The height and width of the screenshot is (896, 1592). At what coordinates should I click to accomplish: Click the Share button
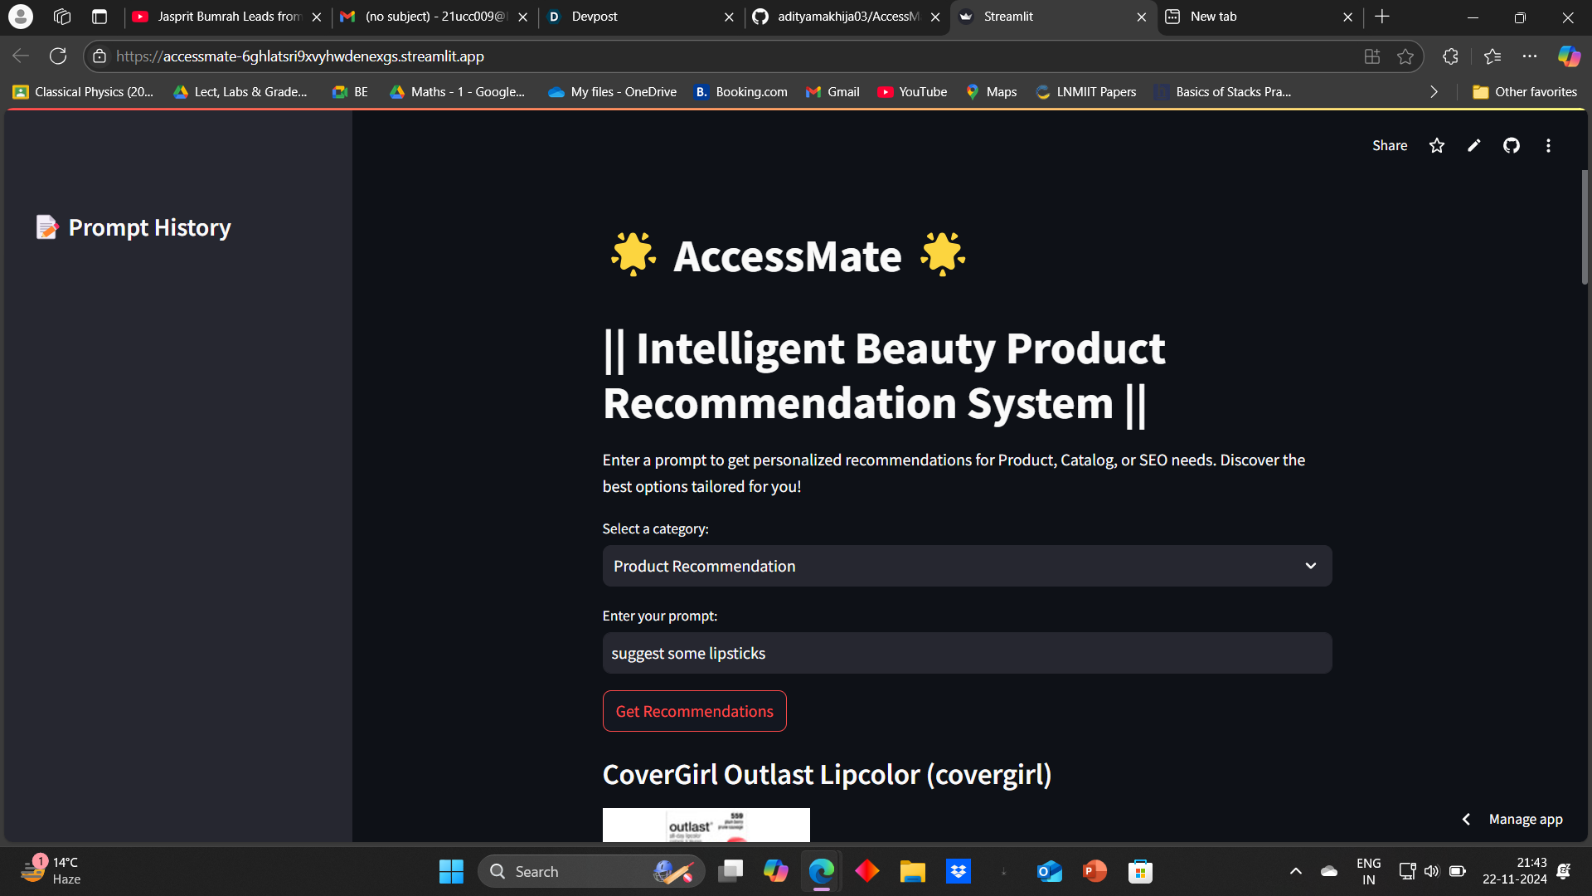(x=1389, y=146)
